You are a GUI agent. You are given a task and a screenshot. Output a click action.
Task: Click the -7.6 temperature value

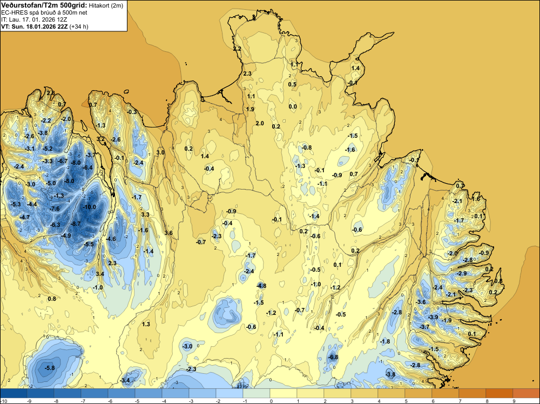point(55,208)
